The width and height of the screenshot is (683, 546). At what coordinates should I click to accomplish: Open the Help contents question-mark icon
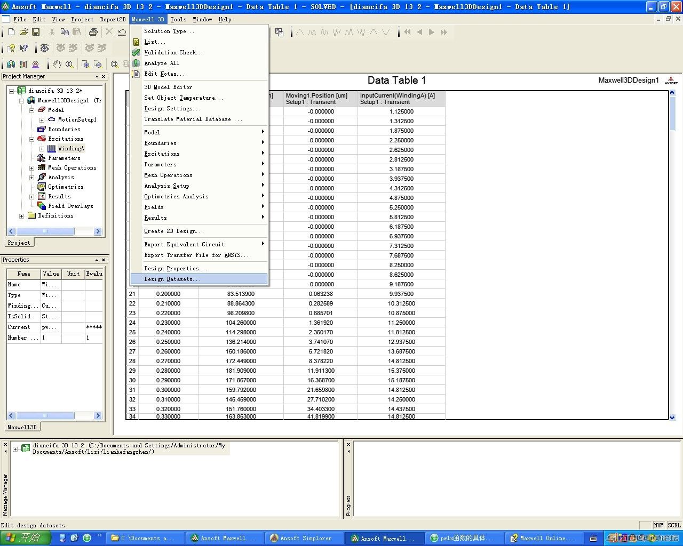[11, 48]
